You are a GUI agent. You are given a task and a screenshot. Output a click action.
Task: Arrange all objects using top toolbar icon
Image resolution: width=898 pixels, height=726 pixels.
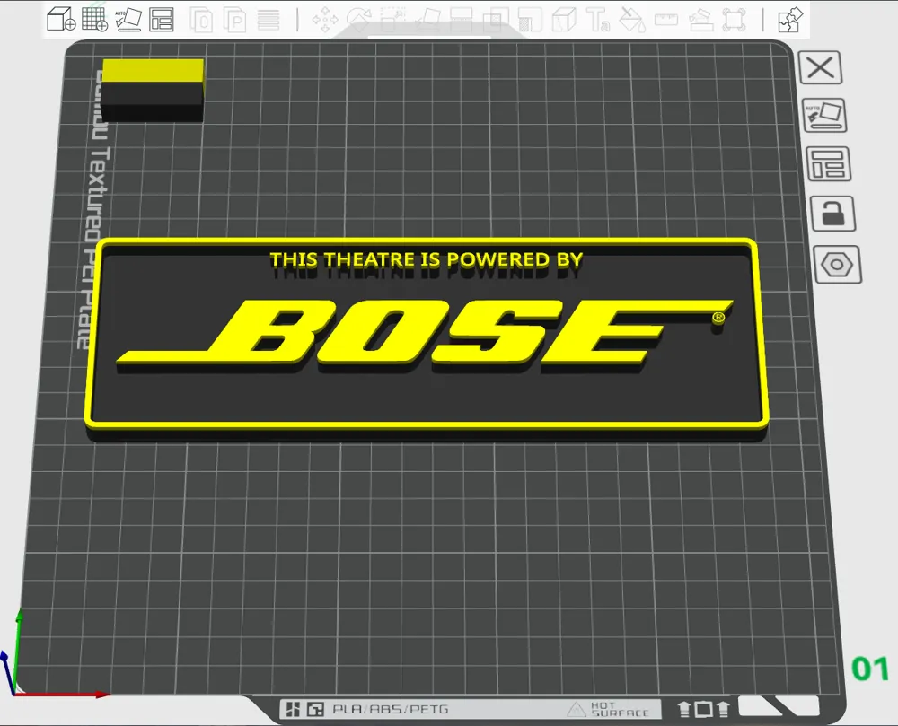162,19
